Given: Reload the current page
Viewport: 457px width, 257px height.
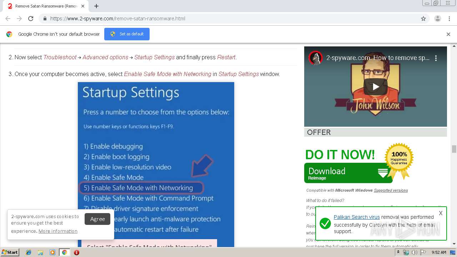Looking at the screenshot, I should point(31,19).
